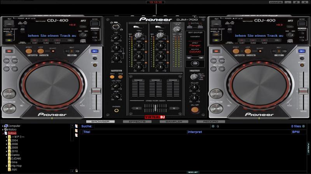Switch to the RECORD tab
Image resolution: width=311 pixels, height=174 pixels.
[211, 121]
